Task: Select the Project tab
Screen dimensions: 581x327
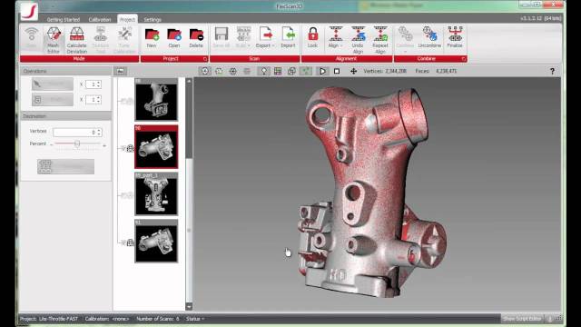Action: tap(127, 20)
